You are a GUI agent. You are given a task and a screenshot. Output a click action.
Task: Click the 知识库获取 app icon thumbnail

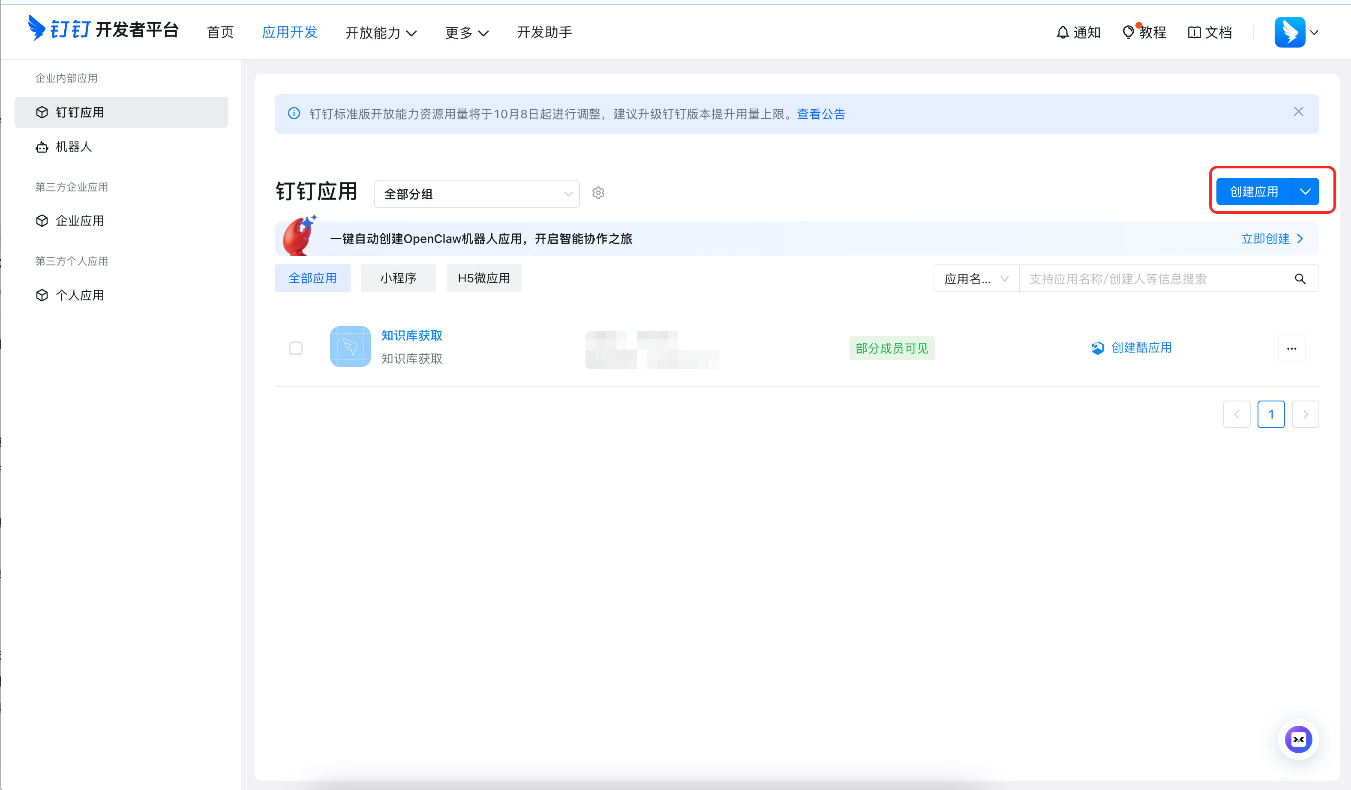[x=350, y=347]
